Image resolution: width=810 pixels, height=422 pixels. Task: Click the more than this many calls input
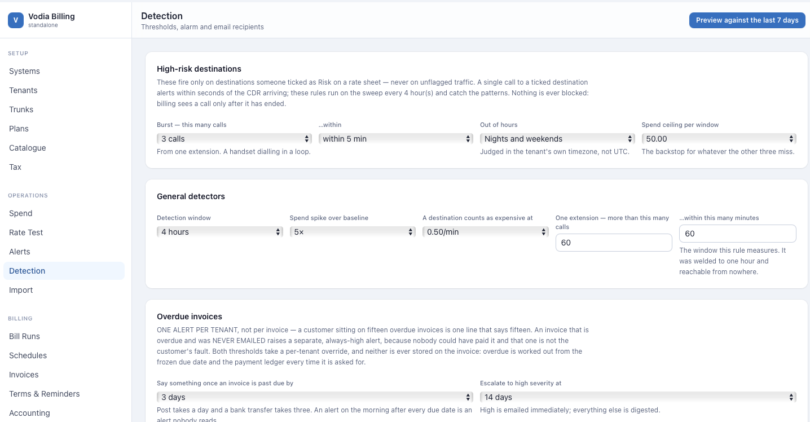tap(614, 243)
